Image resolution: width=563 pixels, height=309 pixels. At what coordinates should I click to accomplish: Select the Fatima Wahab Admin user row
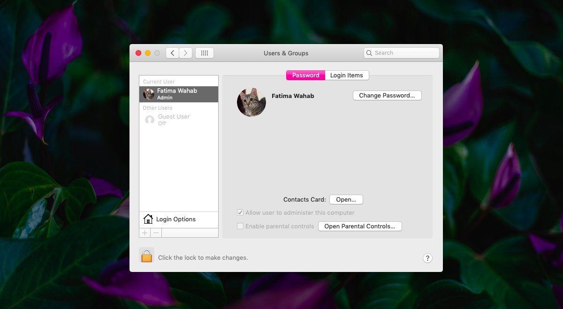179,94
